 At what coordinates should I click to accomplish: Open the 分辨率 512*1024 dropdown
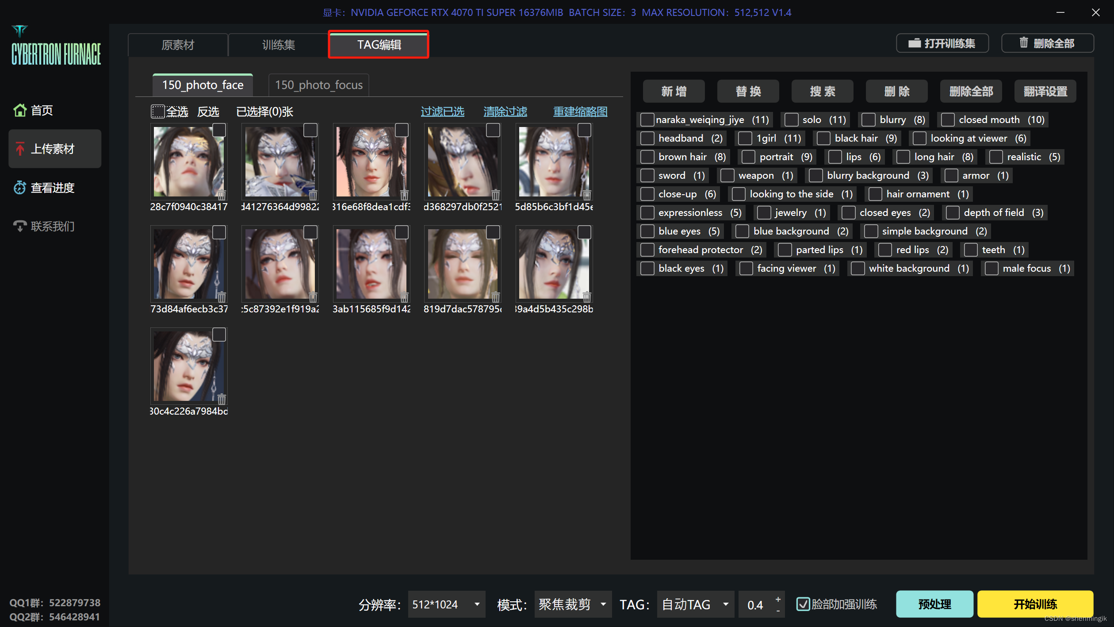tap(446, 604)
